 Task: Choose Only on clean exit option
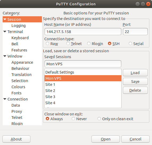[99, 119]
